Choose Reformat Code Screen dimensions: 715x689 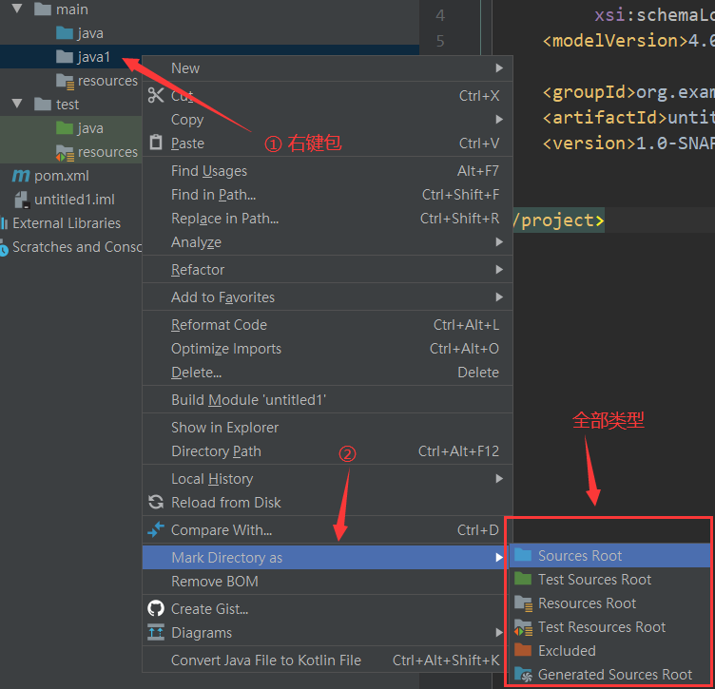327,324
